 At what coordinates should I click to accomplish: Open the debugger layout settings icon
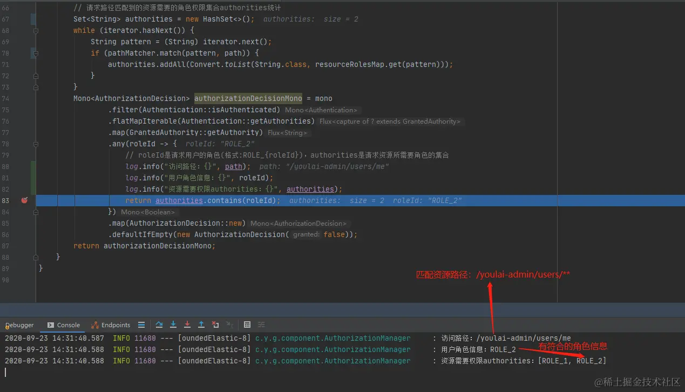tap(141, 325)
